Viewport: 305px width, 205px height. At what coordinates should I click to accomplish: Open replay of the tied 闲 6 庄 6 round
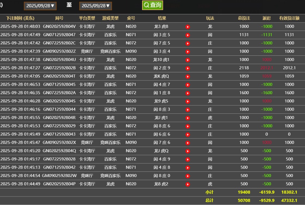pyautogui.click(x=187, y=134)
